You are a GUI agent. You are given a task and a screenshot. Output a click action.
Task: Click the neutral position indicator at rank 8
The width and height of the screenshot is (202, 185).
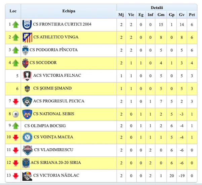pyautogui.click(x=15, y=114)
